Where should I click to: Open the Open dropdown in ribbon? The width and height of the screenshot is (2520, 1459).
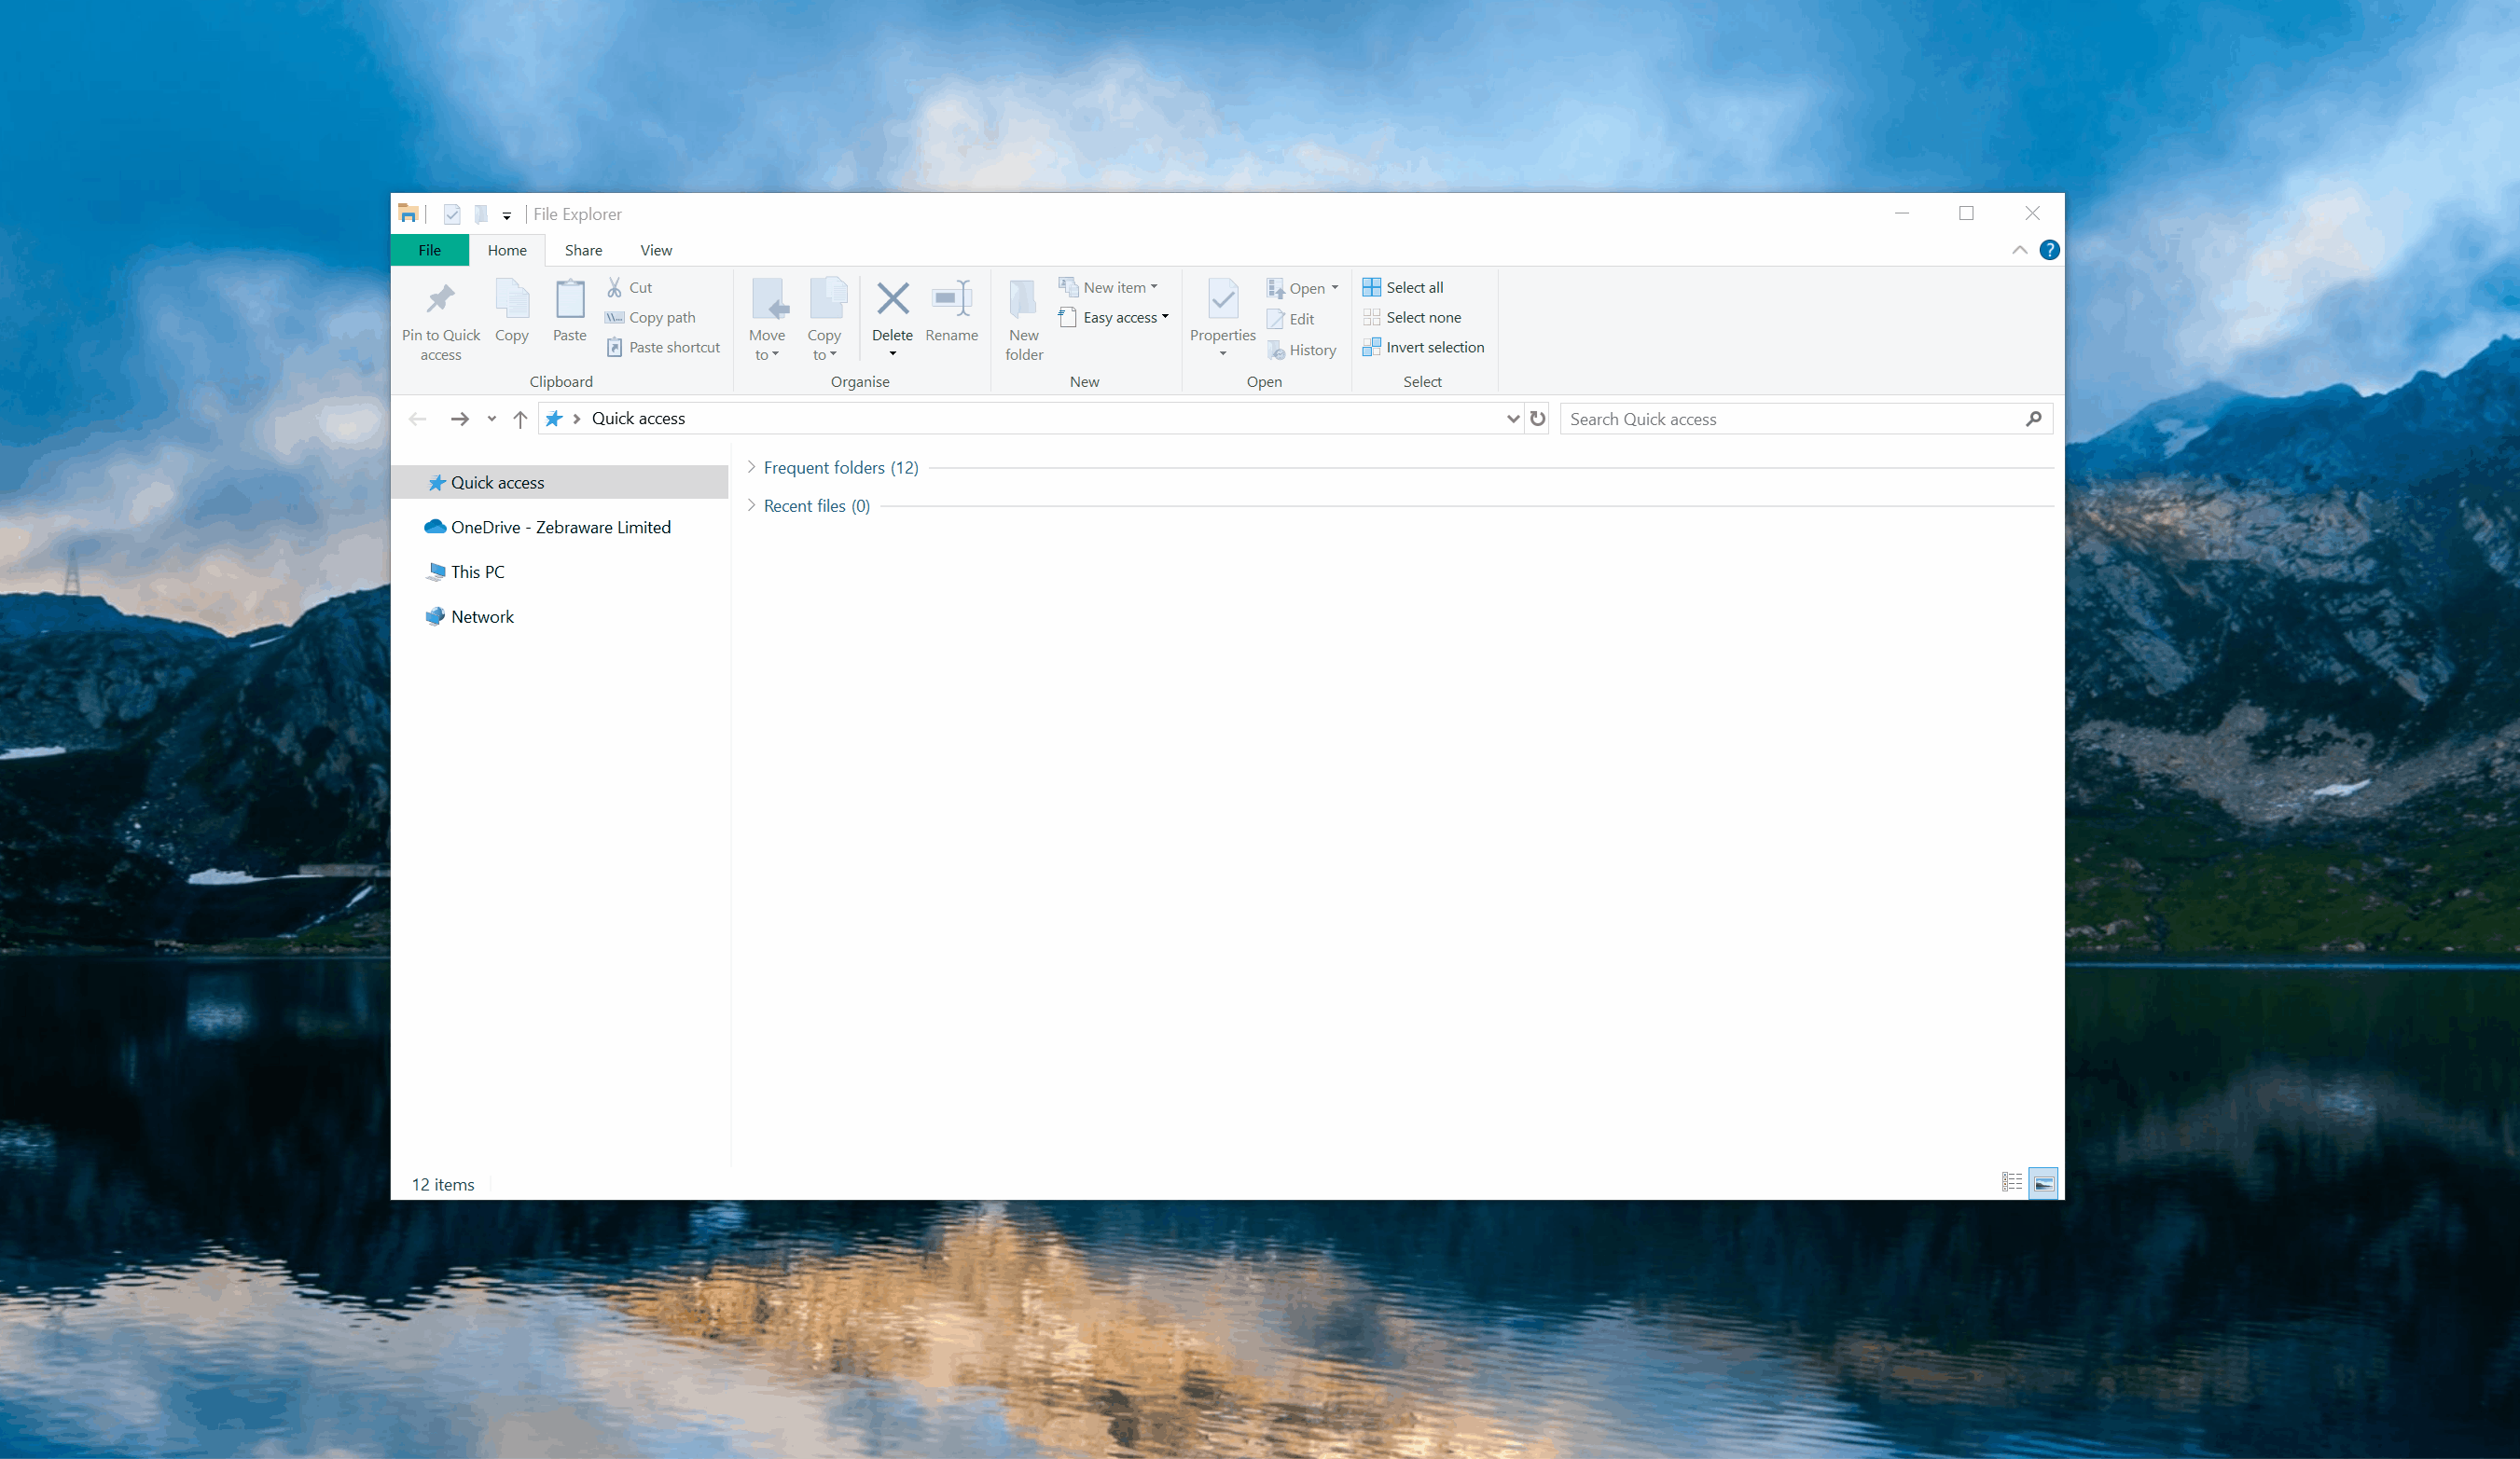tap(1302, 289)
